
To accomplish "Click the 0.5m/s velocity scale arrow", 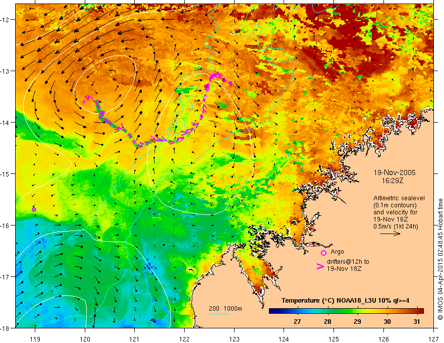I will (390, 234).
